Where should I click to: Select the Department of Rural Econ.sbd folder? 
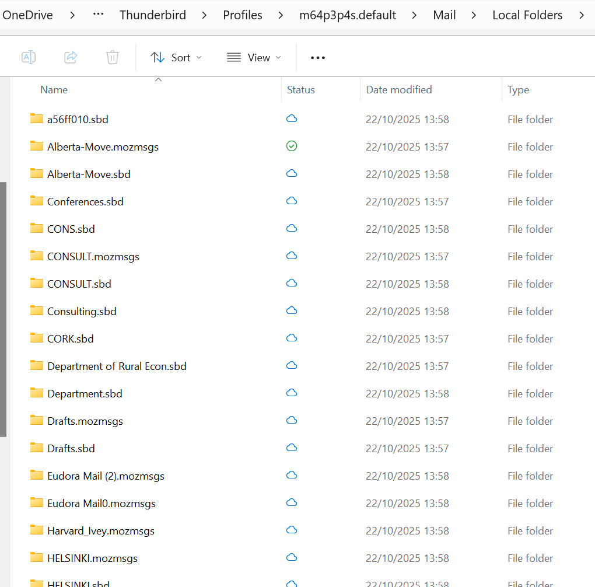(117, 366)
